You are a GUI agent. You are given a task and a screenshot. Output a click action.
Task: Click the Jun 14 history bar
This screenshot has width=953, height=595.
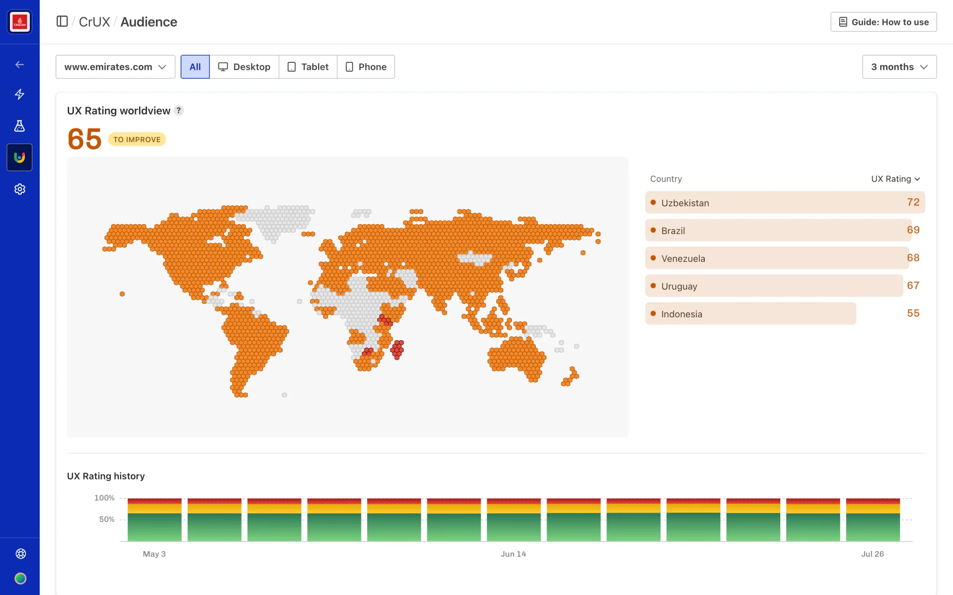pos(513,520)
